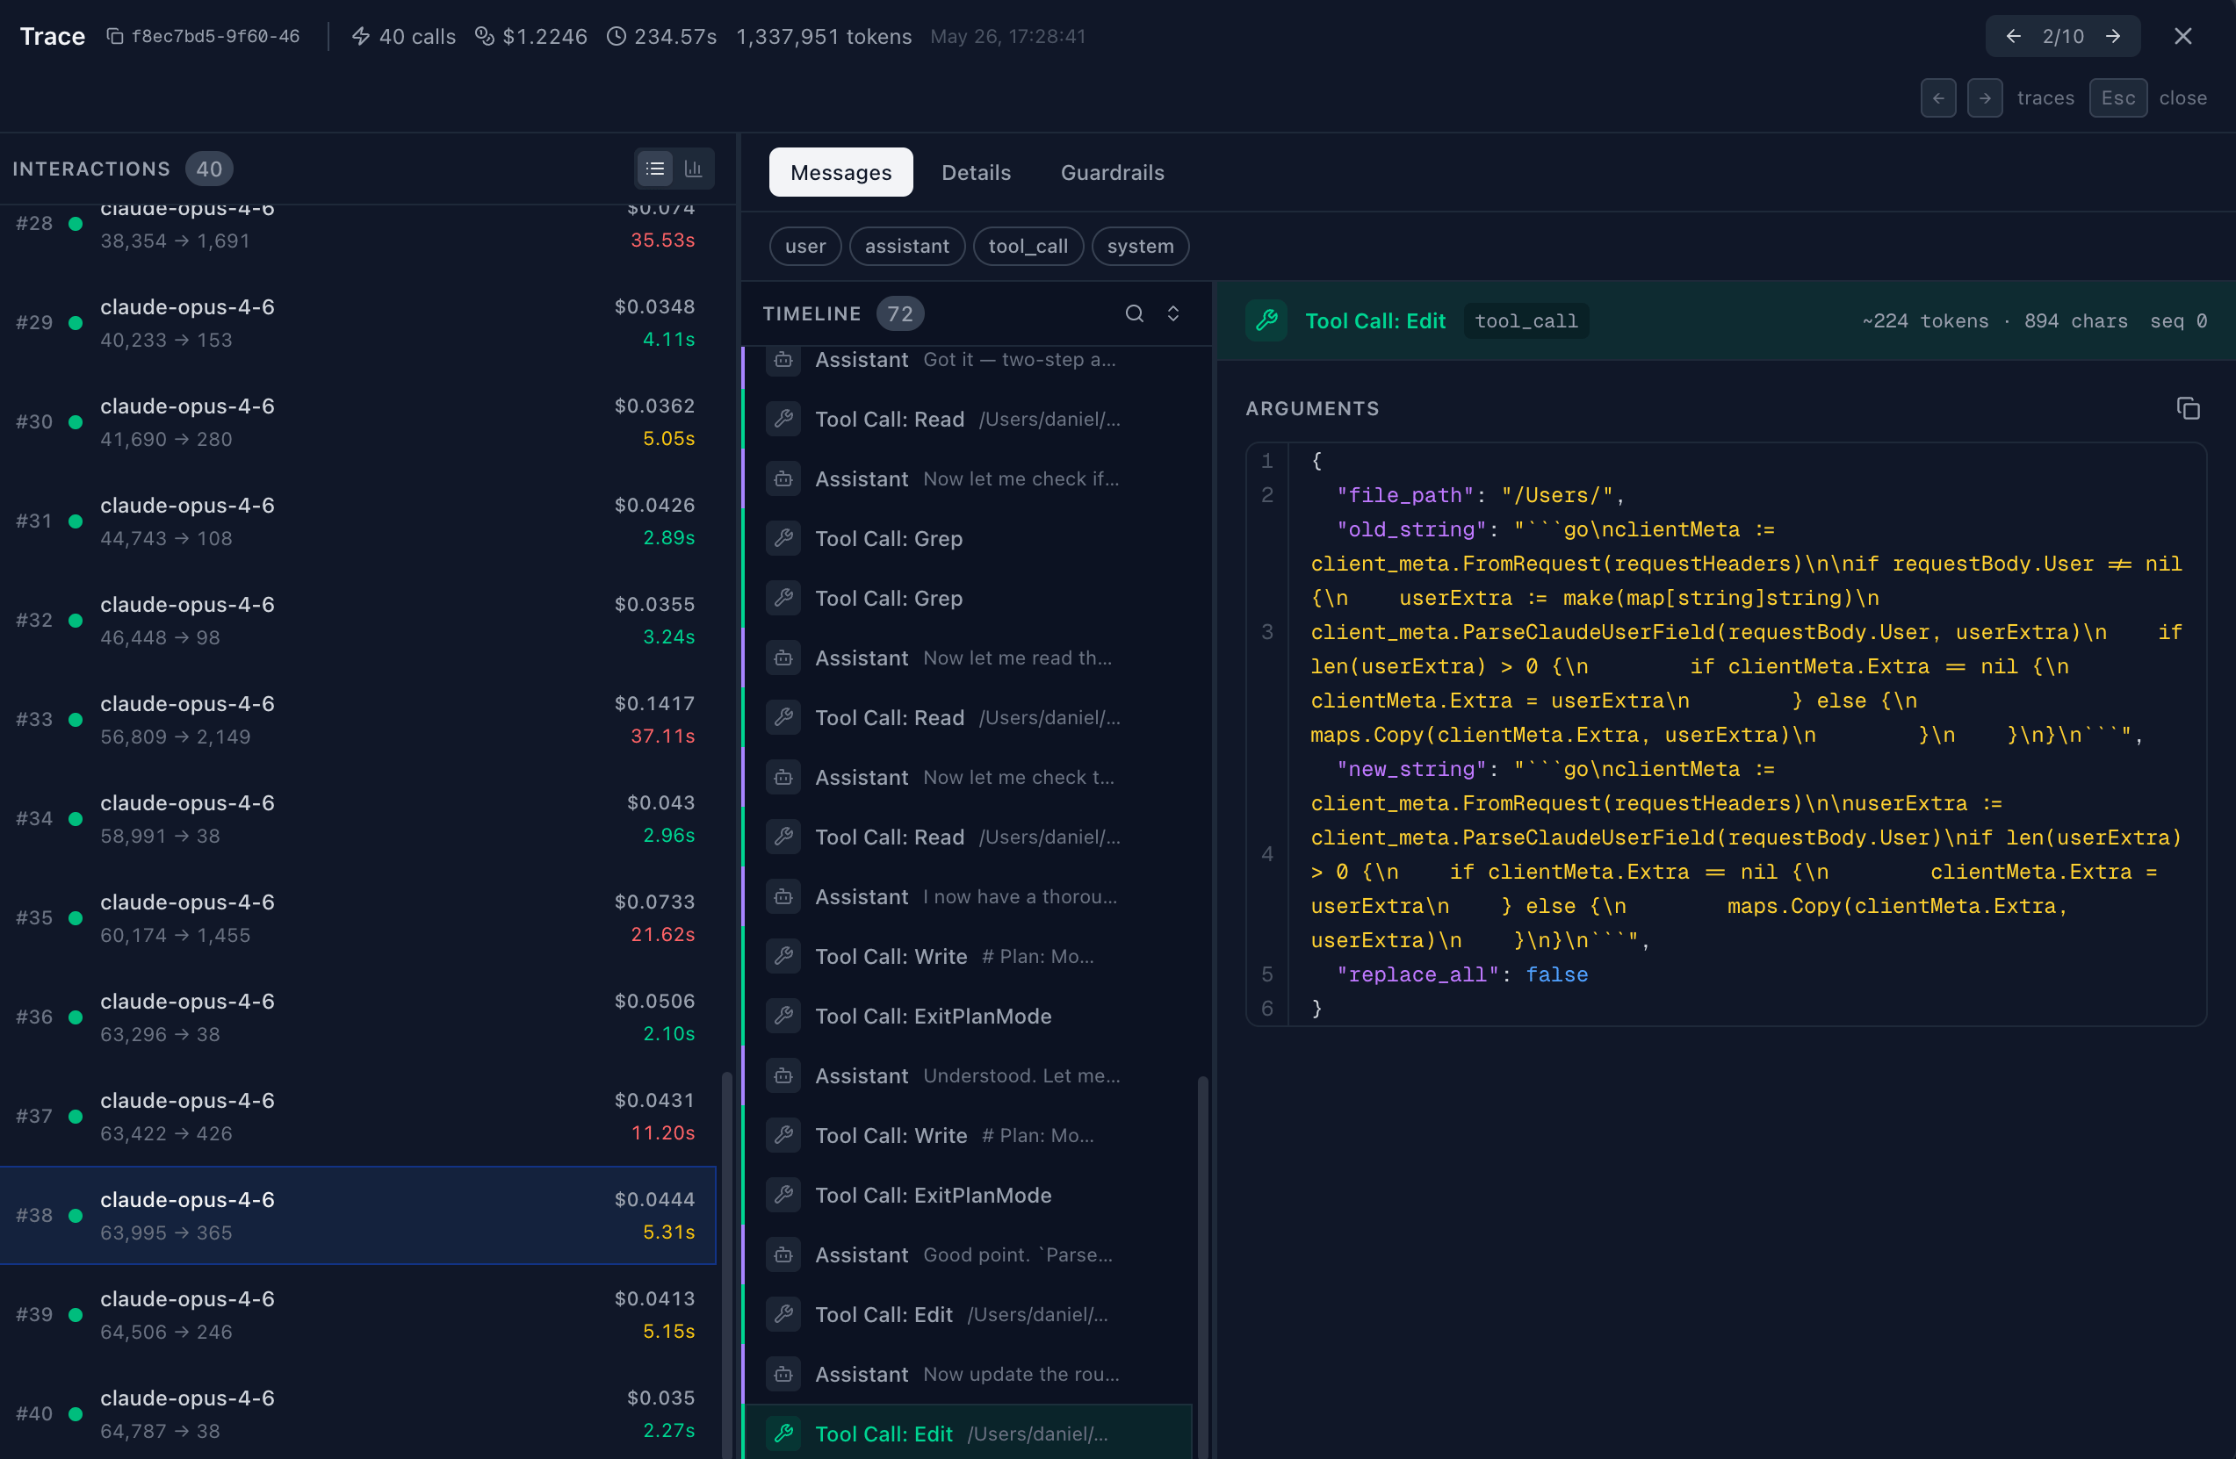Open timeline item Assistant 'Now update the rou'
Image resolution: width=2236 pixels, height=1459 pixels.
[x=968, y=1375]
